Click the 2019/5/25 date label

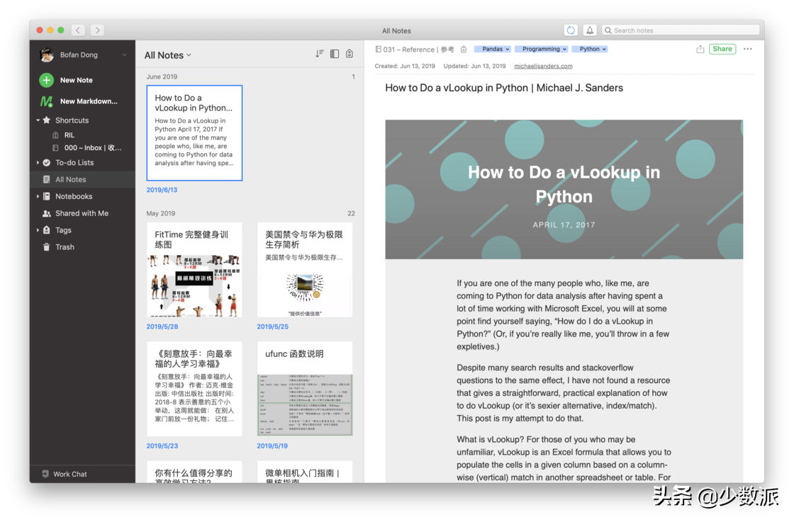pyautogui.click(x=272, y=327)
